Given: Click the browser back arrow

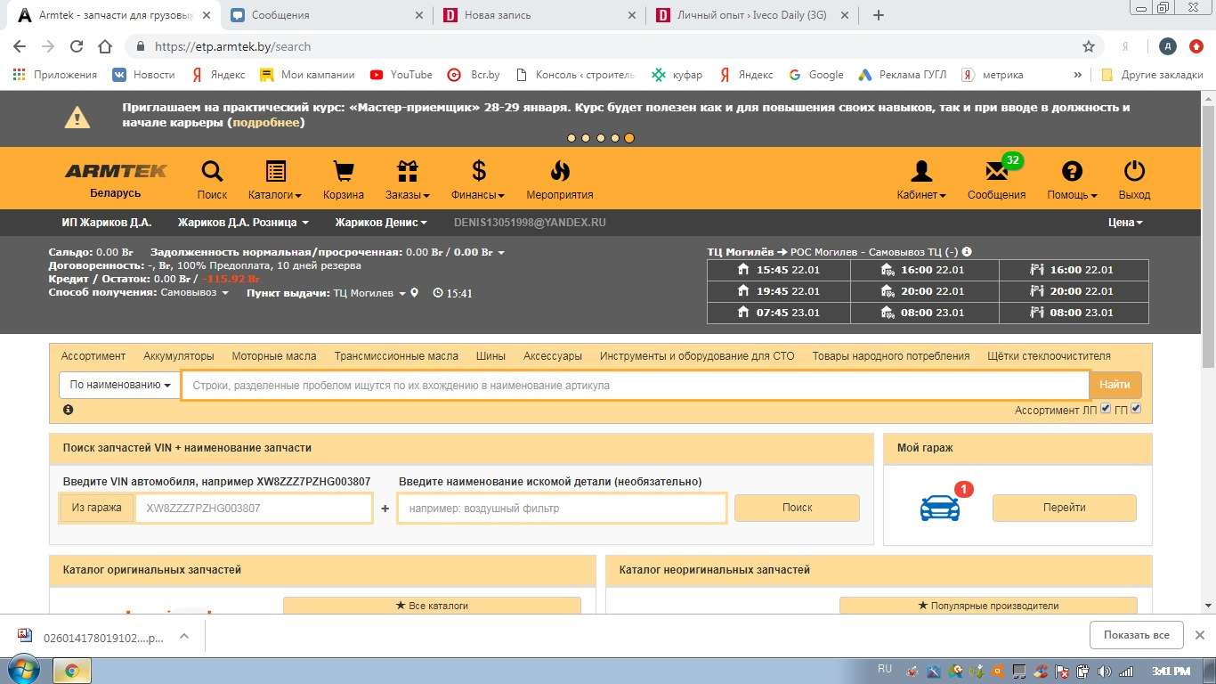Looking at the screenshot, I should 21,46.
